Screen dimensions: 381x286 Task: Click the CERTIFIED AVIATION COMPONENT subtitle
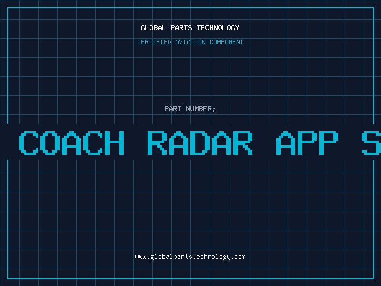[x=190, y=42]
